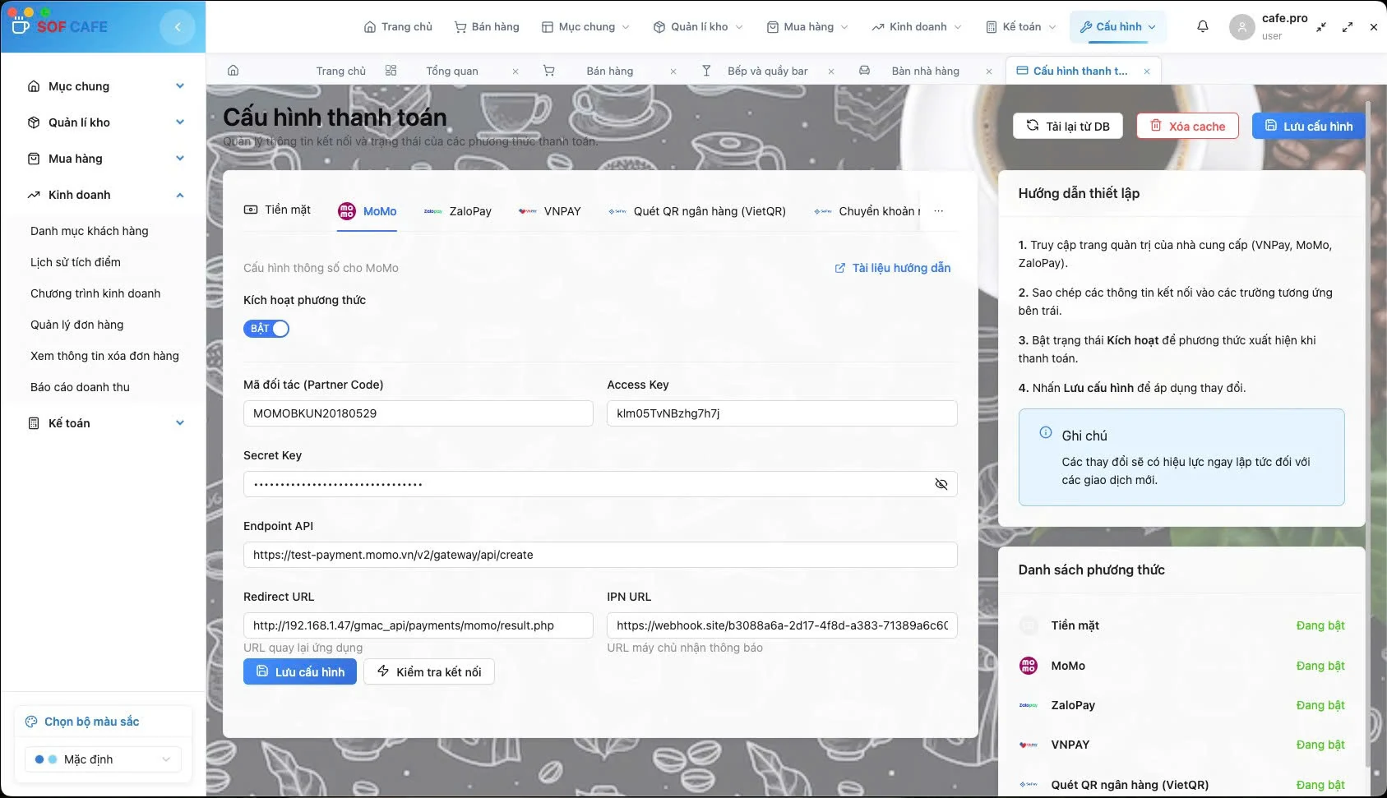Show Secret Key with the eye icon
1387x798 pixels.
pos(941,484)
